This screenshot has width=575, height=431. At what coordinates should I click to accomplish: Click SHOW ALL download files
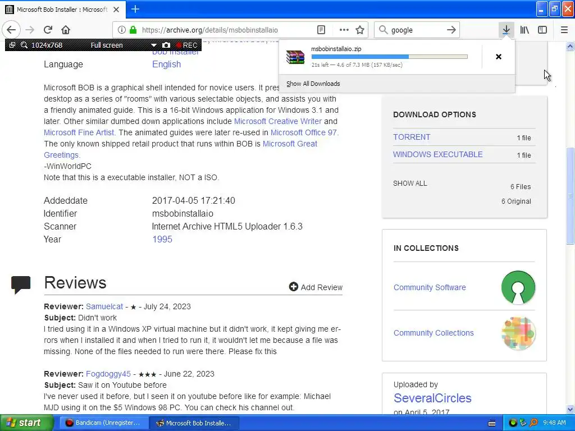pos(410,184)
